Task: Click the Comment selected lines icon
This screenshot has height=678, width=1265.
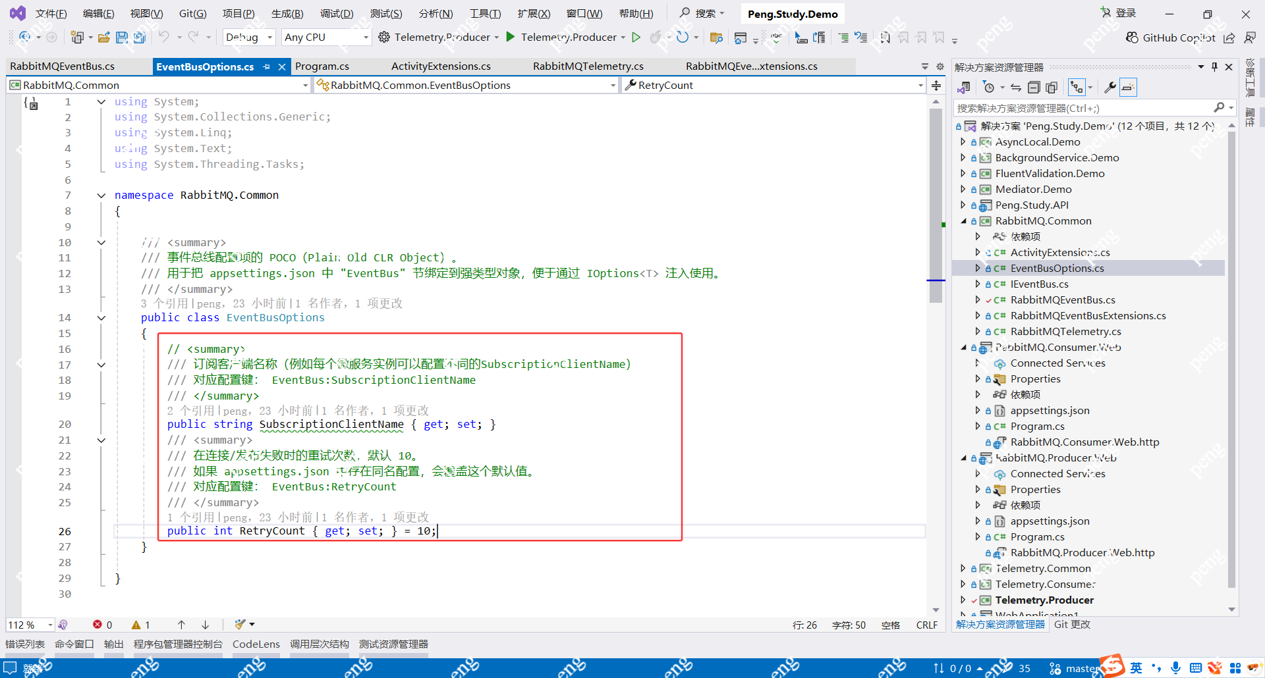Action: pyautogui.click(x=843, y=38)
